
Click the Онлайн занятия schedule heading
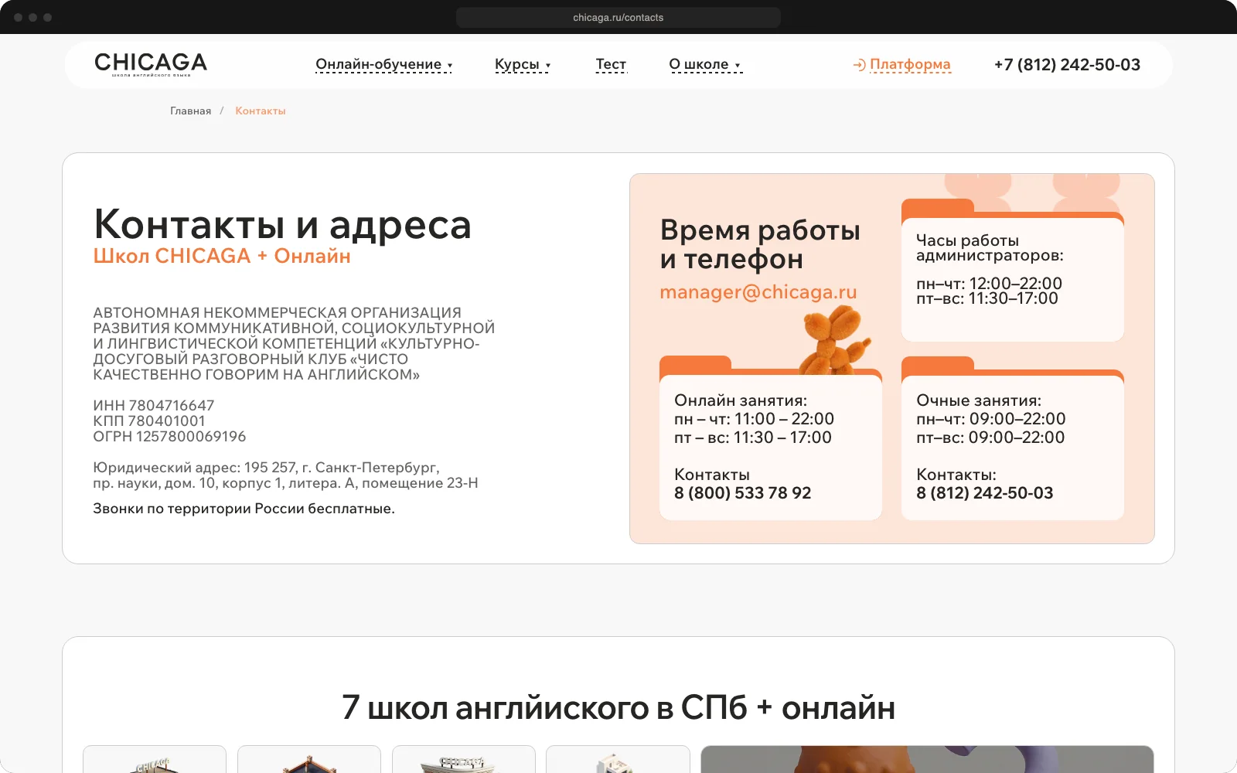pos(741,400)
